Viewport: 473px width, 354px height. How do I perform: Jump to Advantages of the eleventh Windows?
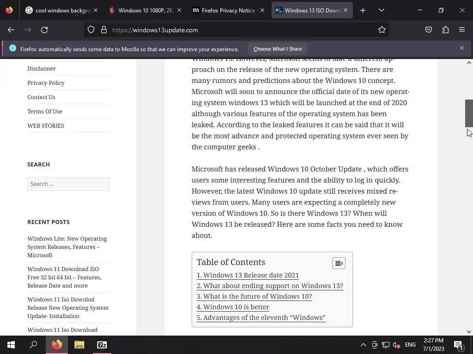[261, 318]
